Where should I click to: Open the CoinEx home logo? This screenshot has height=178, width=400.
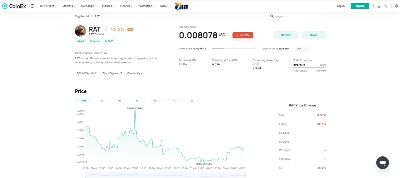(14, 6)
